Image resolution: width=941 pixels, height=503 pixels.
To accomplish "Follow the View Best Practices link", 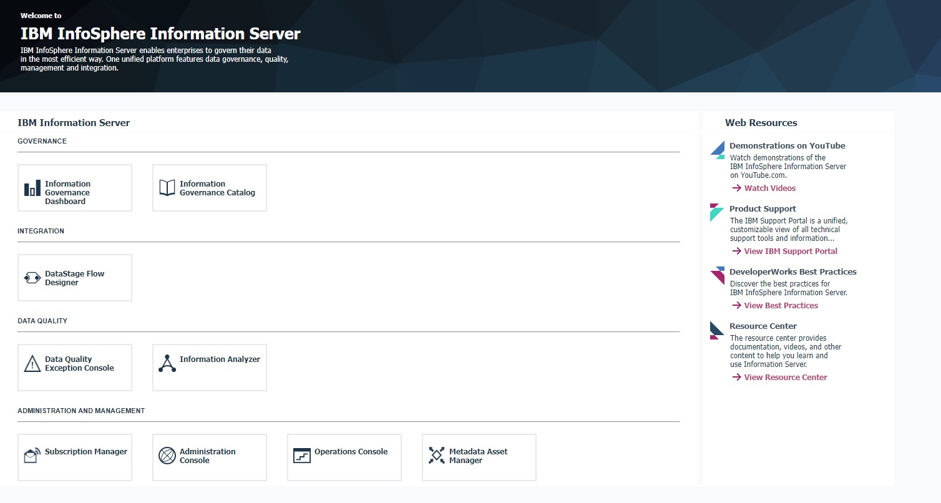I will 781,305.
